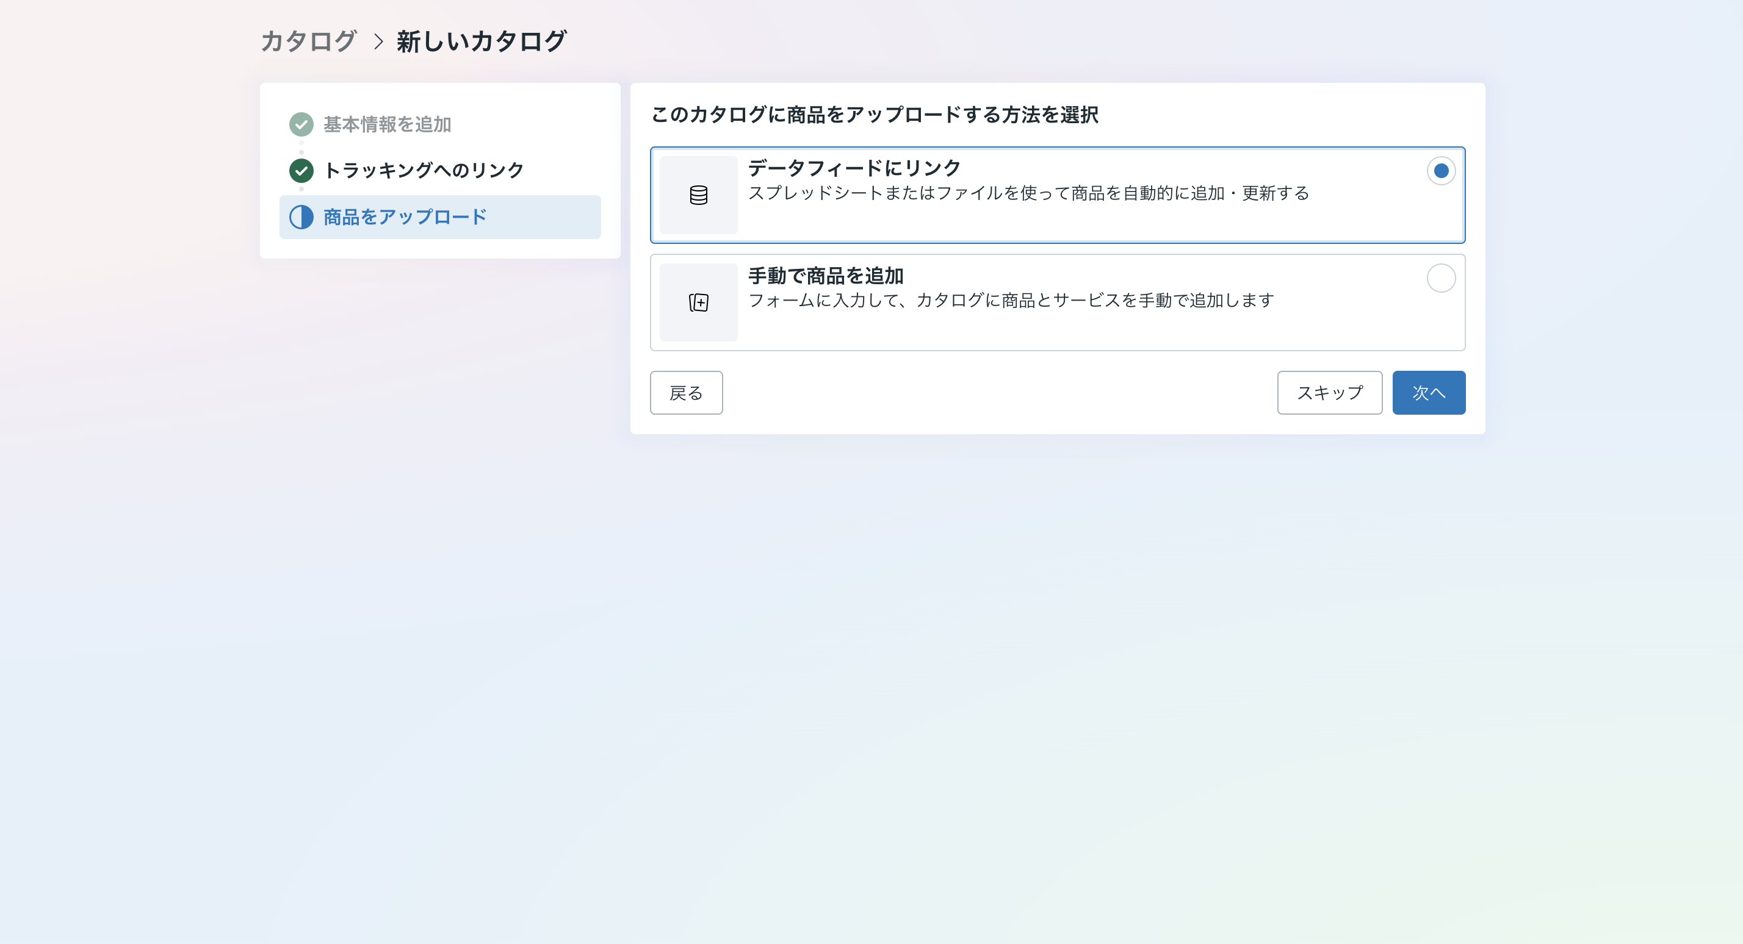
Task: Open the トラッキングへのリンク step
Action: (x=424, y=170)
